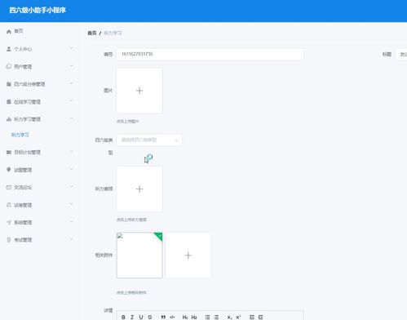
Task: Open the 听力学习 submenu item
Action: [x=20, y=135]
